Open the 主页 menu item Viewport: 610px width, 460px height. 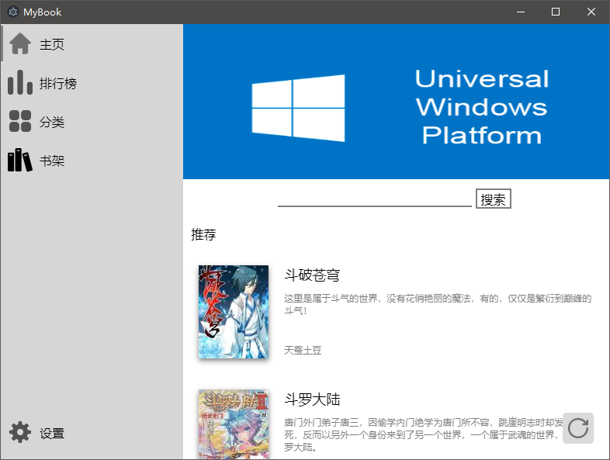tap(92, 43)
